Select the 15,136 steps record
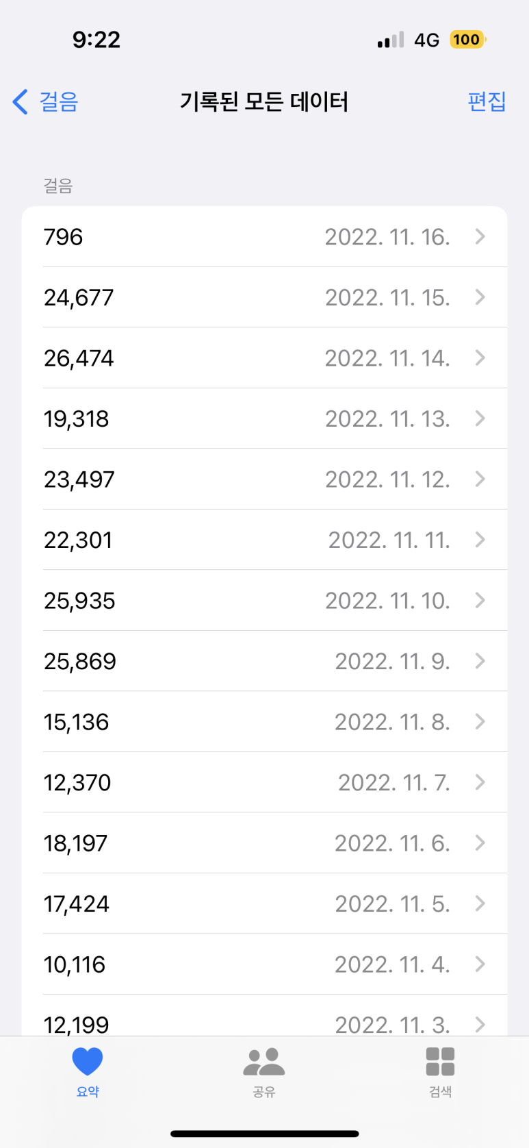Image resolution: width=529 pixels, height=1148 pixels. [264, 722]
